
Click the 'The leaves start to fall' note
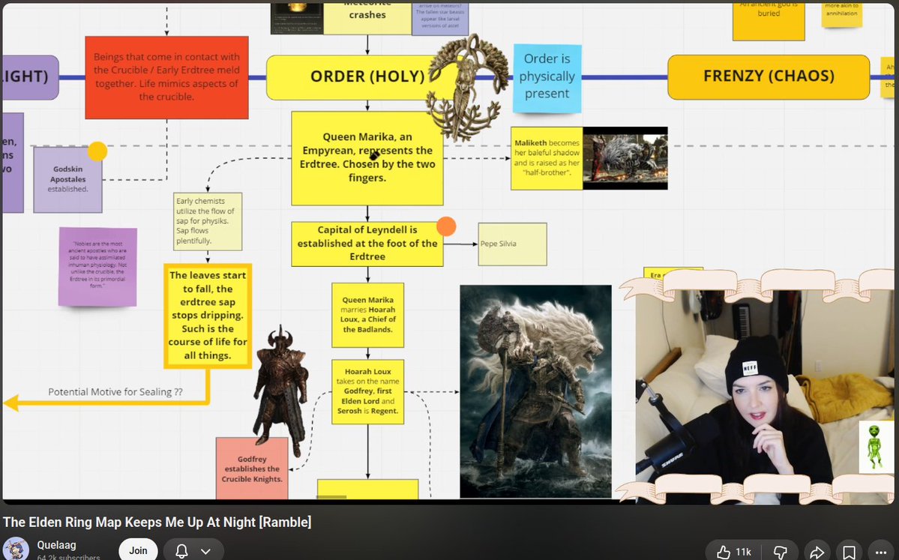tap(208, 316)
